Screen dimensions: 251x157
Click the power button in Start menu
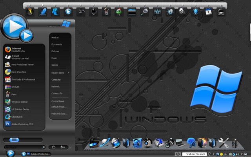54,147
